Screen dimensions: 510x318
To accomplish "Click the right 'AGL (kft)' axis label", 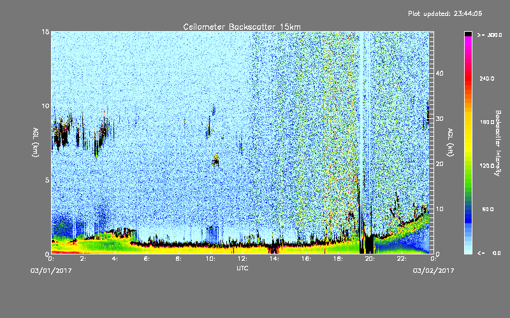I will (x=450, y=142).
